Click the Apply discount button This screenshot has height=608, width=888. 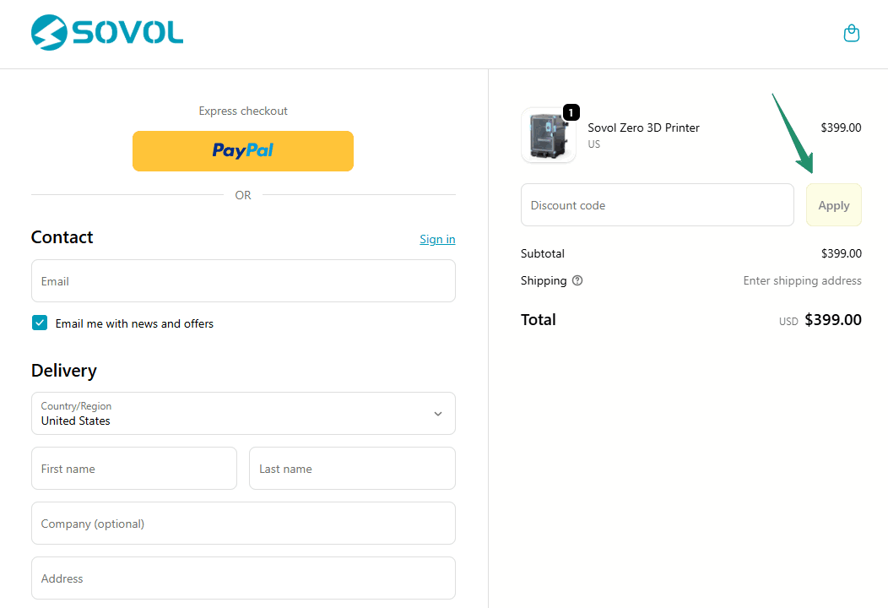(x=834, y=205)
